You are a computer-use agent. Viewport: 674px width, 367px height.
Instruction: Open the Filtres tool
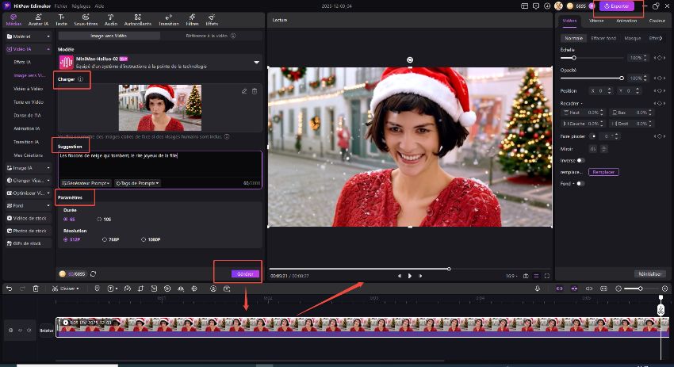tap(192, 20)
